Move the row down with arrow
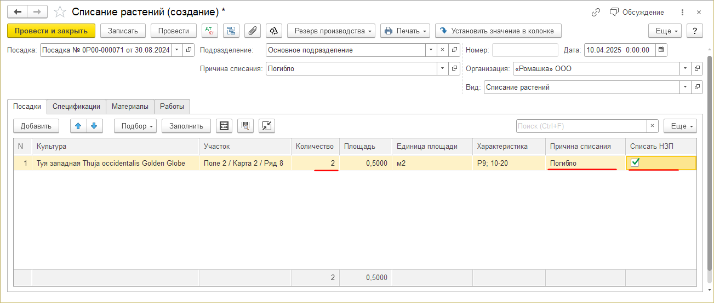Screen dimensions: 714x303 click(94, 126)
